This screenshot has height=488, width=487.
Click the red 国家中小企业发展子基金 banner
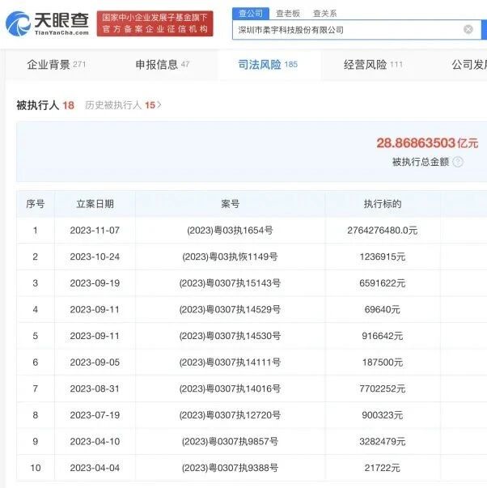(x=155, y=23)
